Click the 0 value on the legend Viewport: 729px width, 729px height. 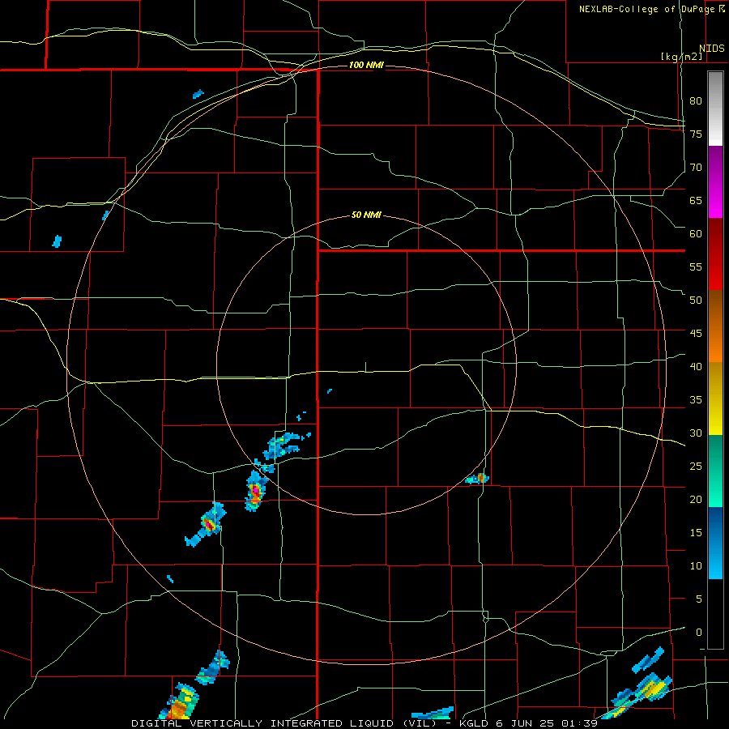click(699, 633)
